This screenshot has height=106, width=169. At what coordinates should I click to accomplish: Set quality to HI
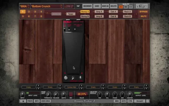pyautogui.click(x=121, y=7)
